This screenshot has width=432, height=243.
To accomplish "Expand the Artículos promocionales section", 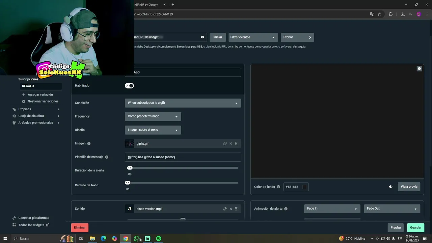I will pyautogui.click(x=36, y=123).
